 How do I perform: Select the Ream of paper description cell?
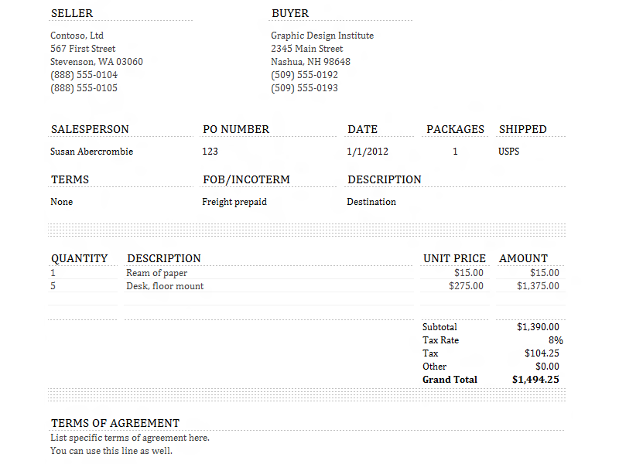(268, 273)
